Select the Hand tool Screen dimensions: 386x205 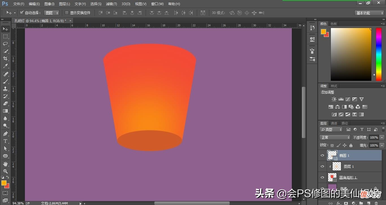tap(5, 164)
